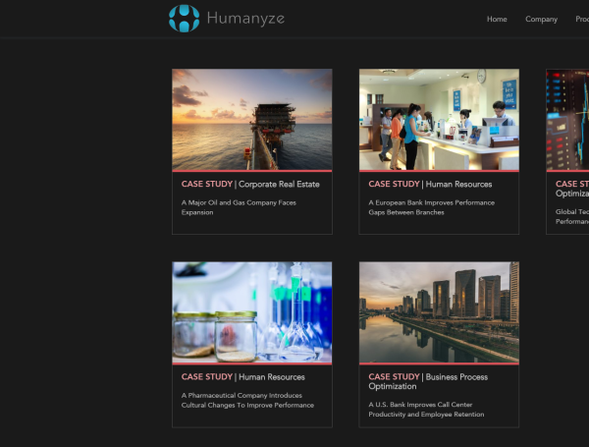This screenshot has width=589, height=447.
Task: Go to the Home nav item
Action: click(497, 19)
